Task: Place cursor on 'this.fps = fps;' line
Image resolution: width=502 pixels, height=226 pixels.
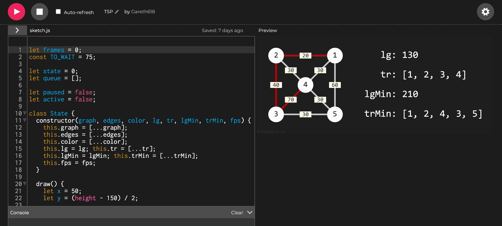Action: coord(69,163)
